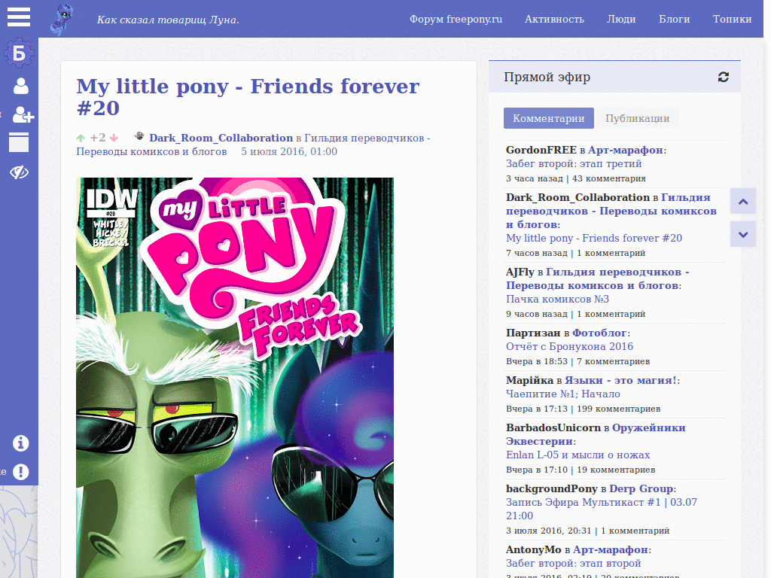Open the Derp Group blog link
The height and width of the screenshot is (578, 771).
[x=641, y=489]
